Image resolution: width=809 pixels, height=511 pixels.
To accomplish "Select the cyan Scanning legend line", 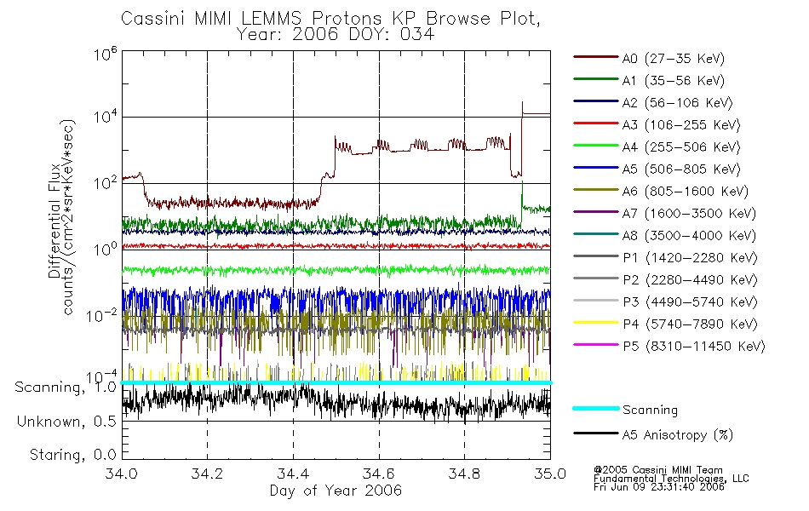I will click(596, 408).
